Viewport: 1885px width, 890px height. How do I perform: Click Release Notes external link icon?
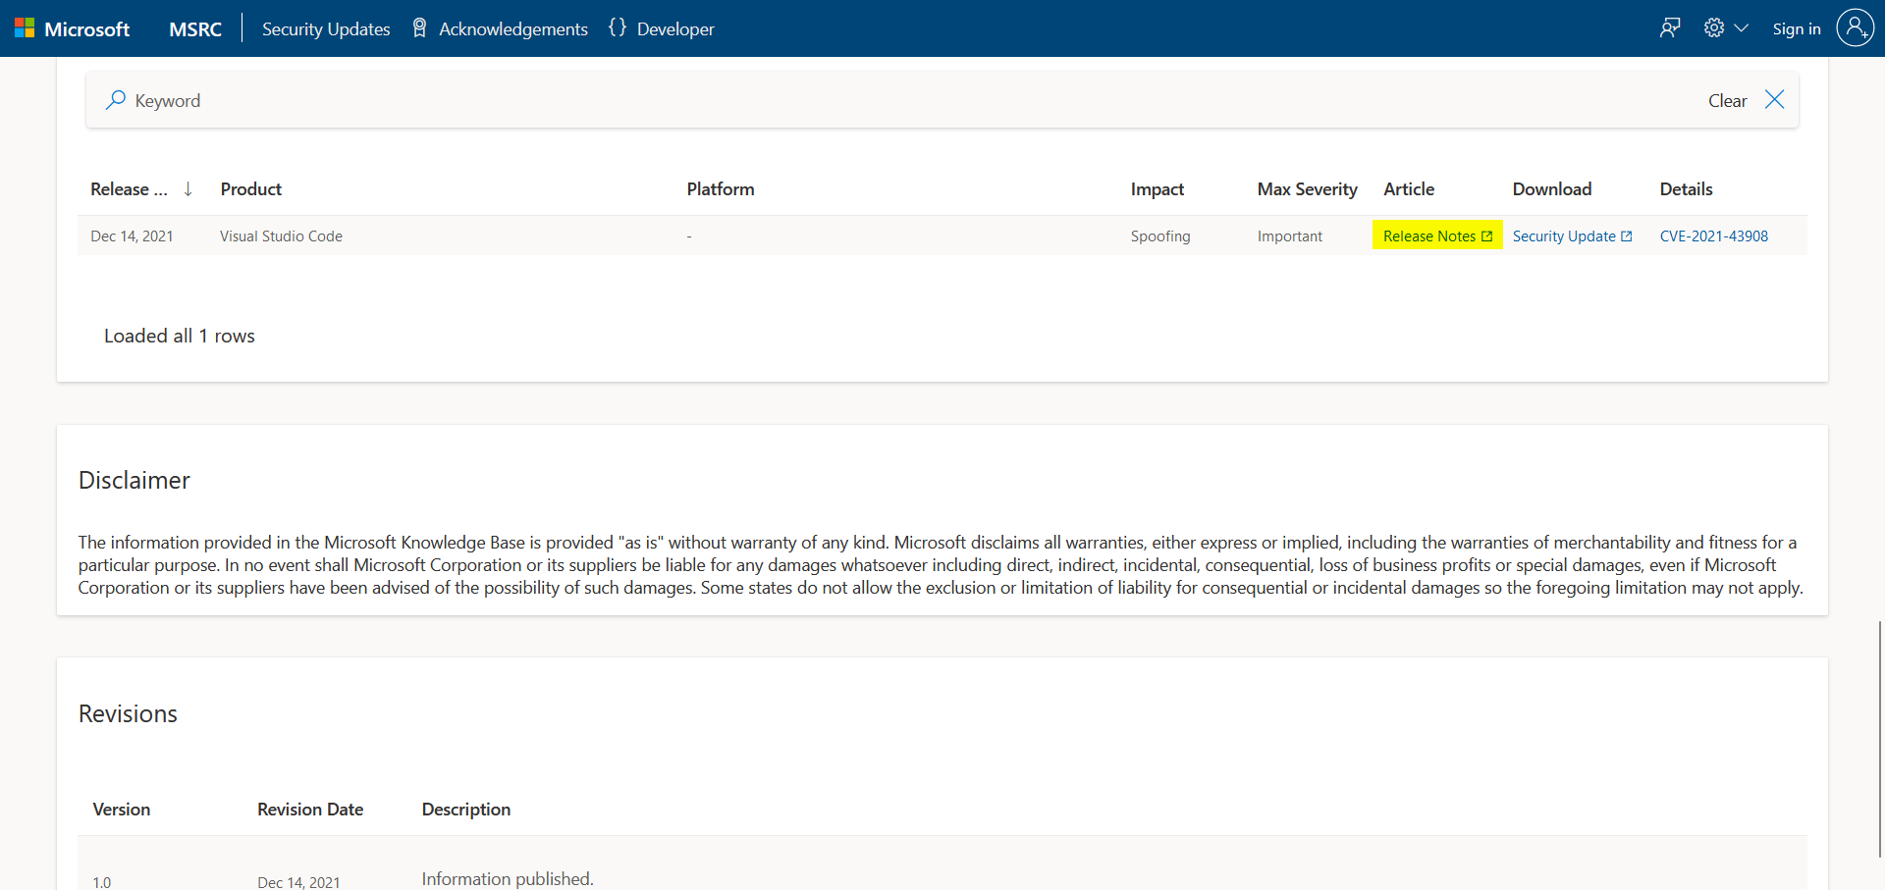(1486, 236)
